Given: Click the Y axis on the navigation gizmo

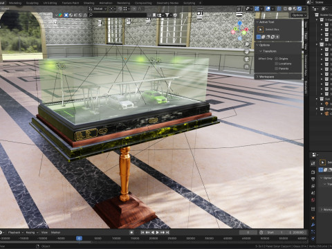Looking at the screenshot, I should pos(235,29).
